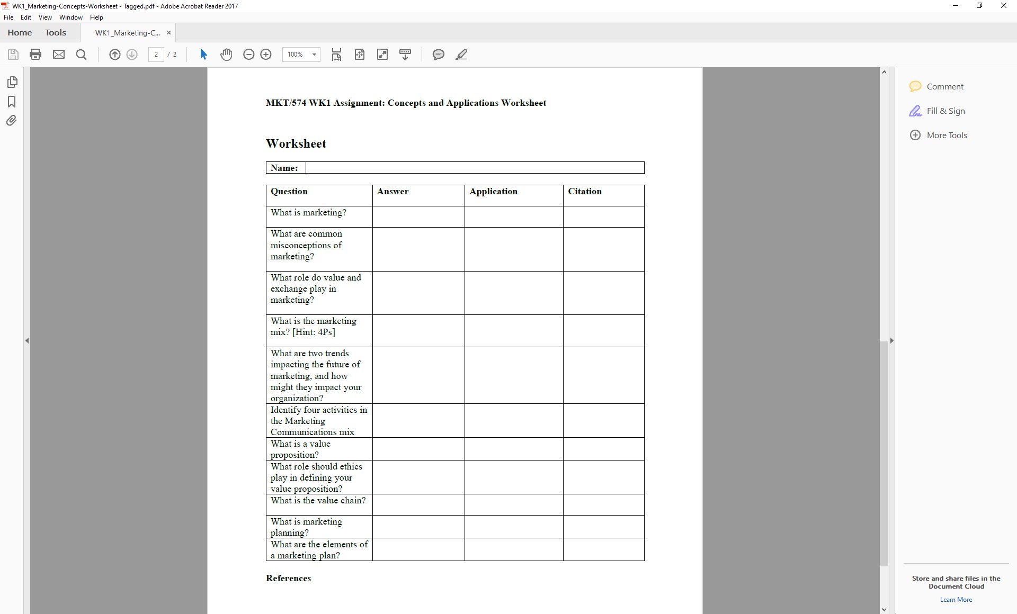
Task: Select the Highlight text tool
Action: (461, 55)
